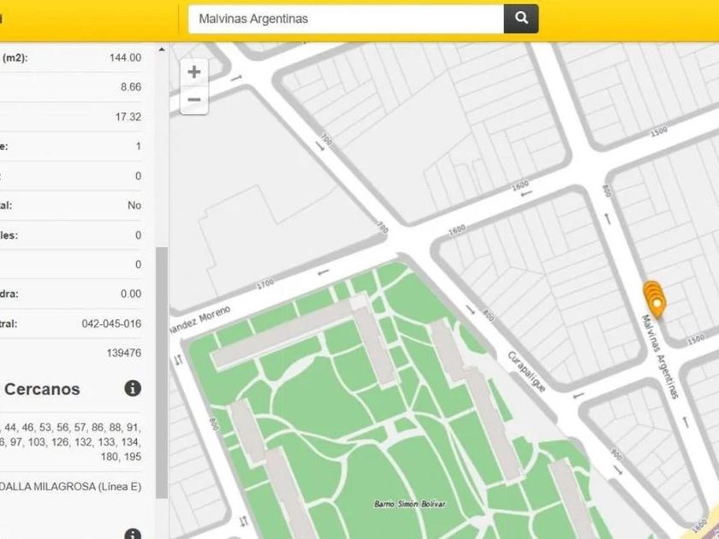Screen dimensions: 719x539
Task: Select value 144.00 in the m2 row
Action: (125, 57)
